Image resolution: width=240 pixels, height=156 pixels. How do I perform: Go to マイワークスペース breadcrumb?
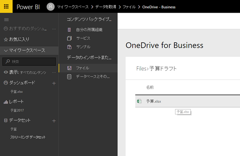(73, 7)
